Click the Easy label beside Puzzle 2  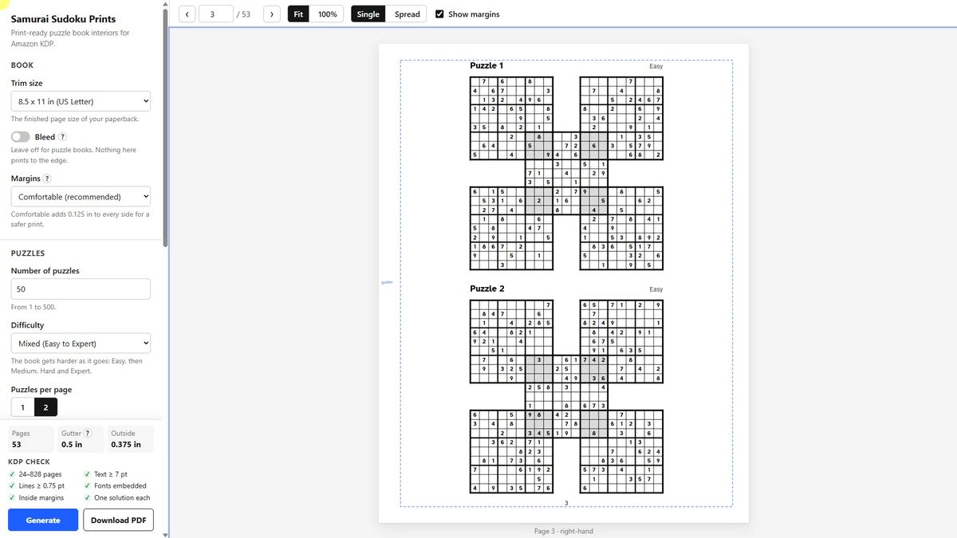656,289
